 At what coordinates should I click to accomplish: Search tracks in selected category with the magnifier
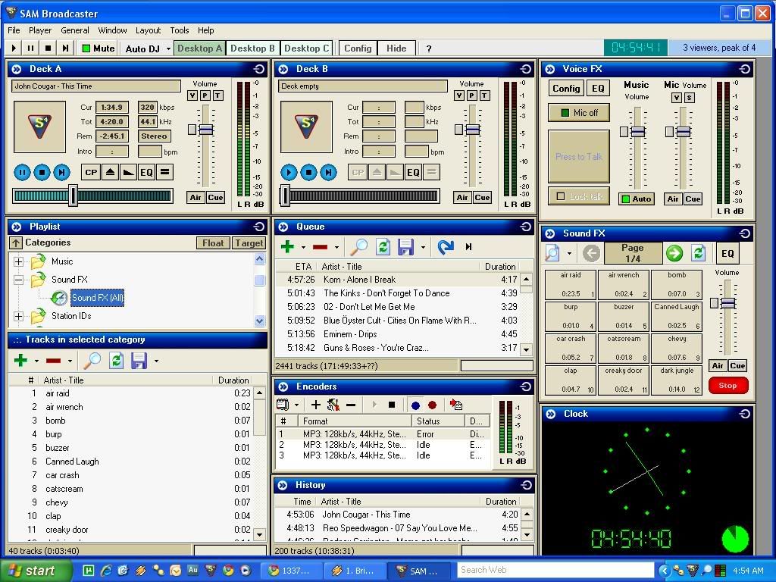tap(92, 360)
